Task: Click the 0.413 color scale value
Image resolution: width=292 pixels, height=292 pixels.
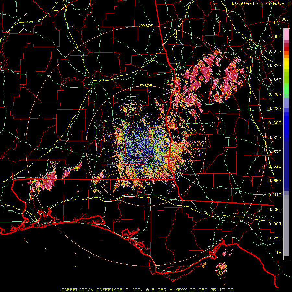Action: point(275,195)
